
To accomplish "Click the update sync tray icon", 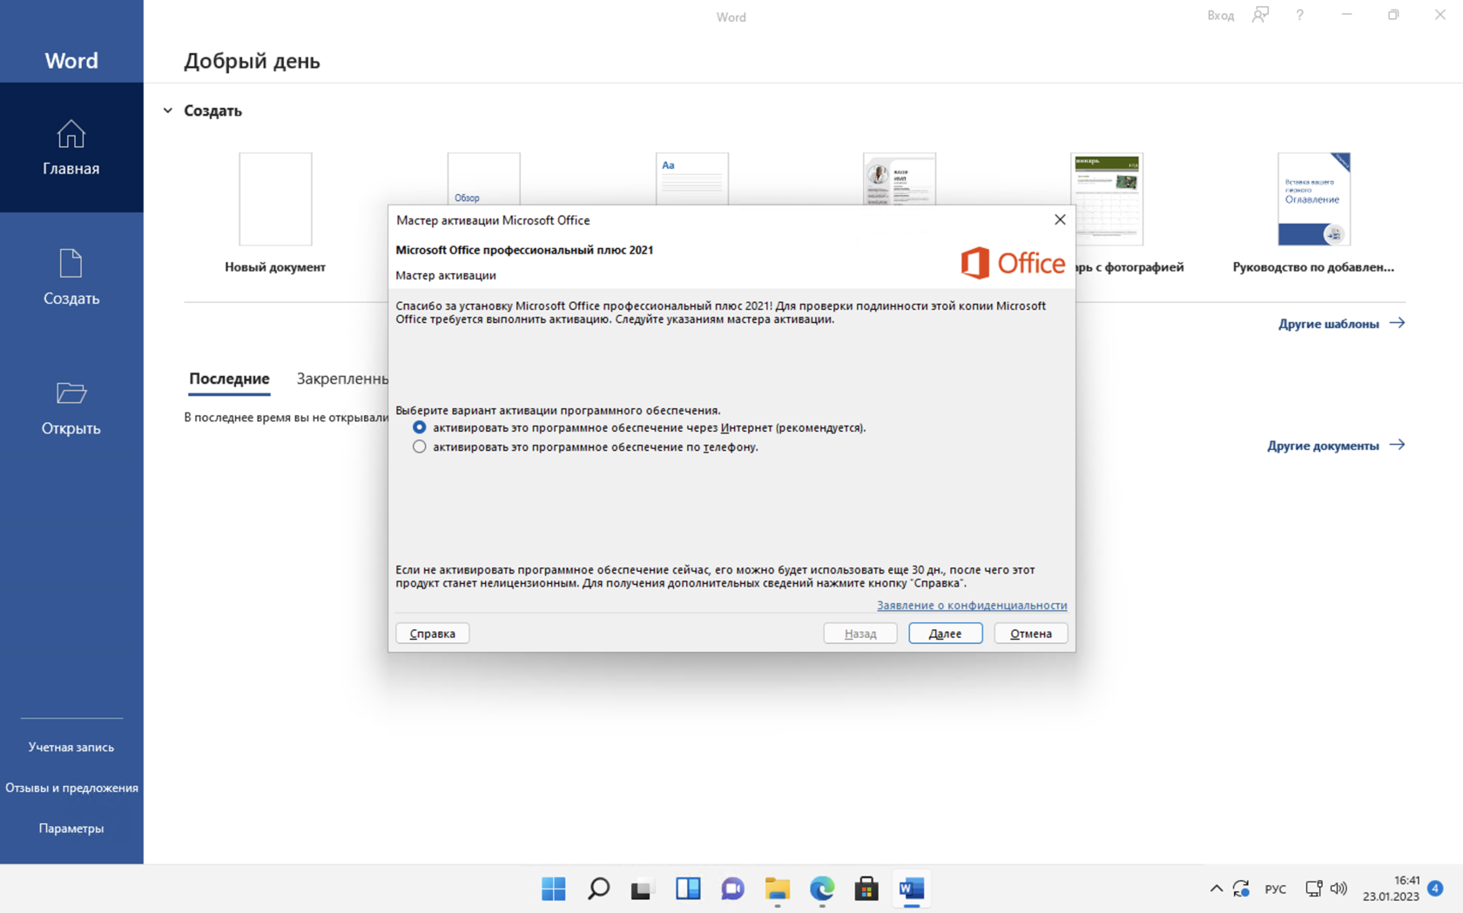I will 1242,889.
